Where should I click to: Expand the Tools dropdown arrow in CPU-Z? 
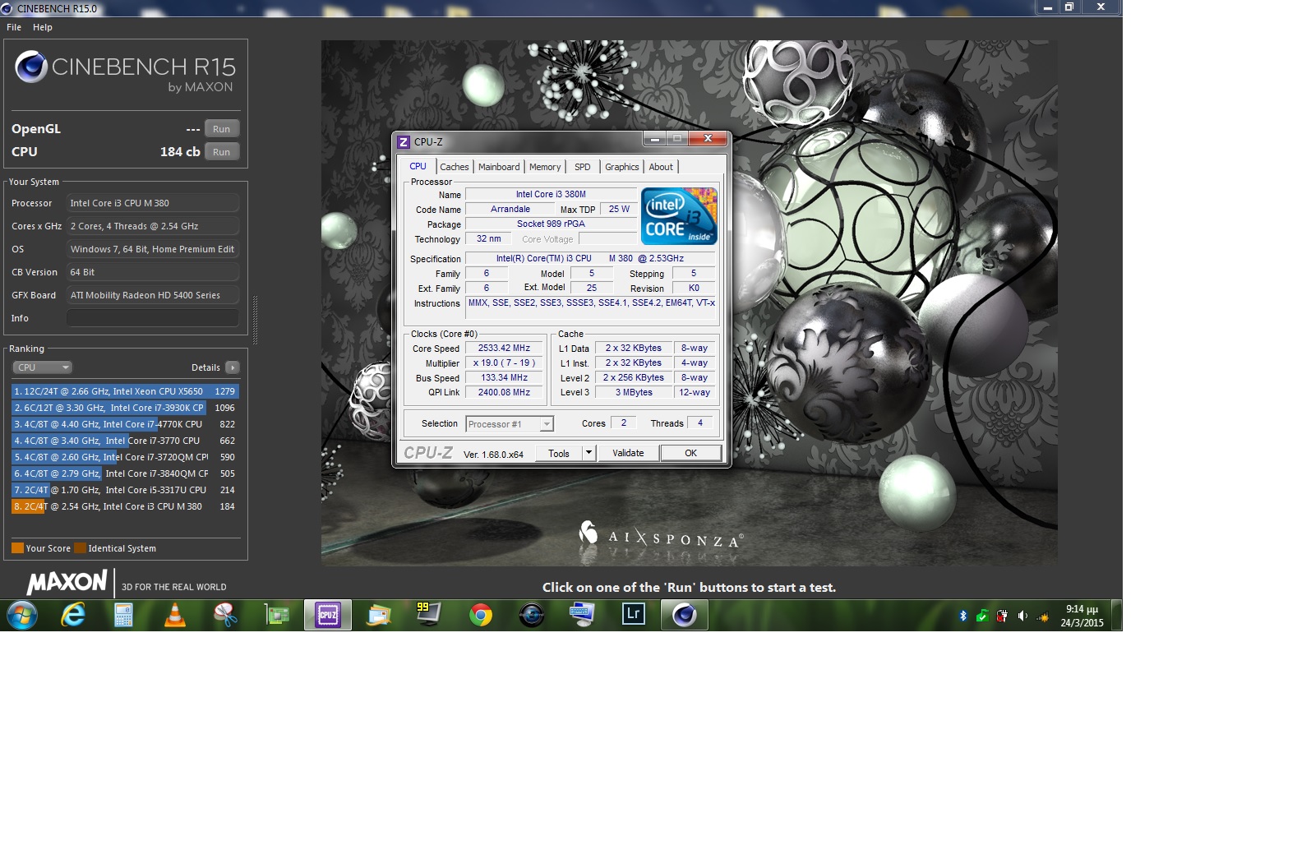[588, 453]
